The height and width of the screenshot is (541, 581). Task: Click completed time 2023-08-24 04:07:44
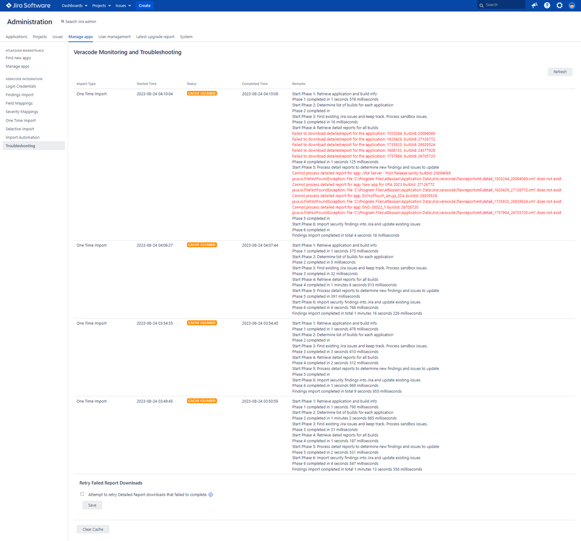260,245
